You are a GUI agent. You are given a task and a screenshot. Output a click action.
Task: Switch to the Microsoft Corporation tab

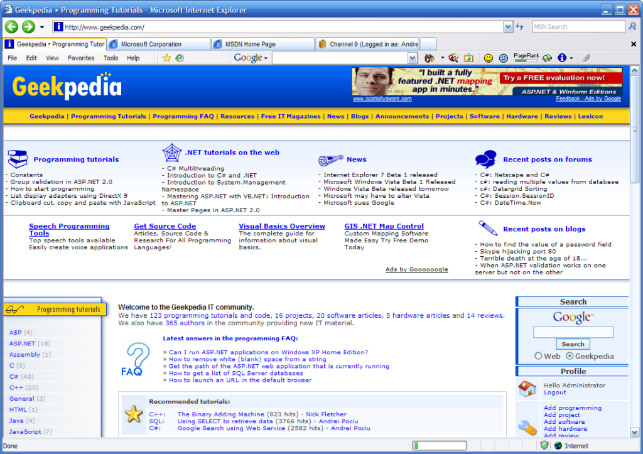pyautogui.click(x=158, y=44)
